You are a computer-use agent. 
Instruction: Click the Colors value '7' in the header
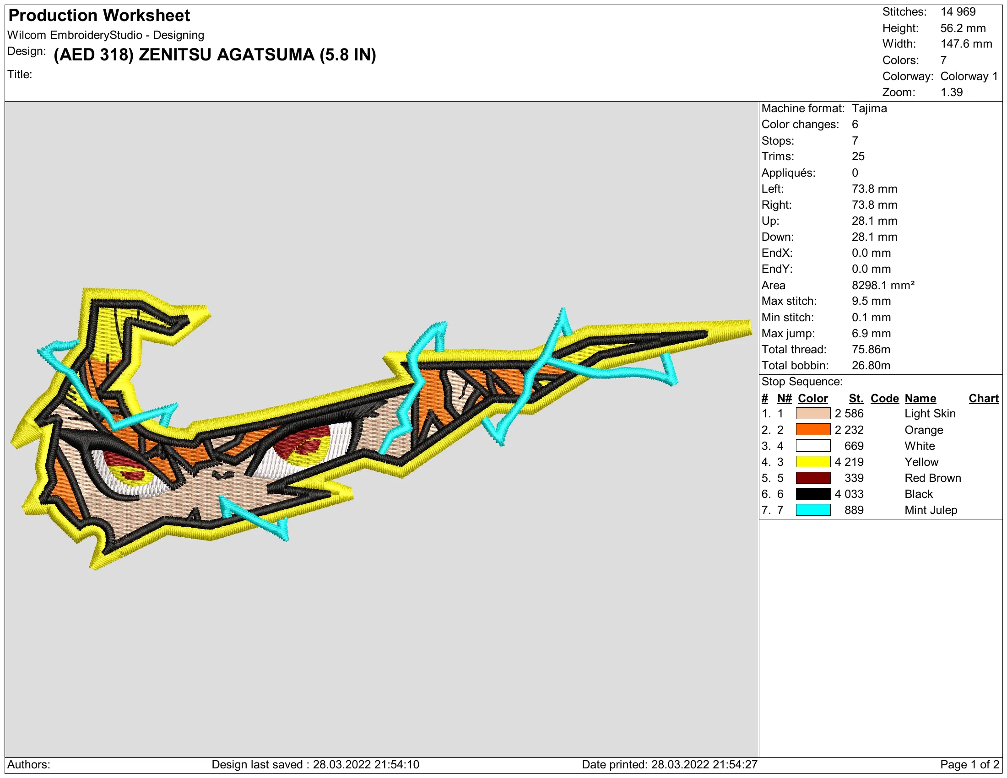pyautogui.click(x=943, y=60)
